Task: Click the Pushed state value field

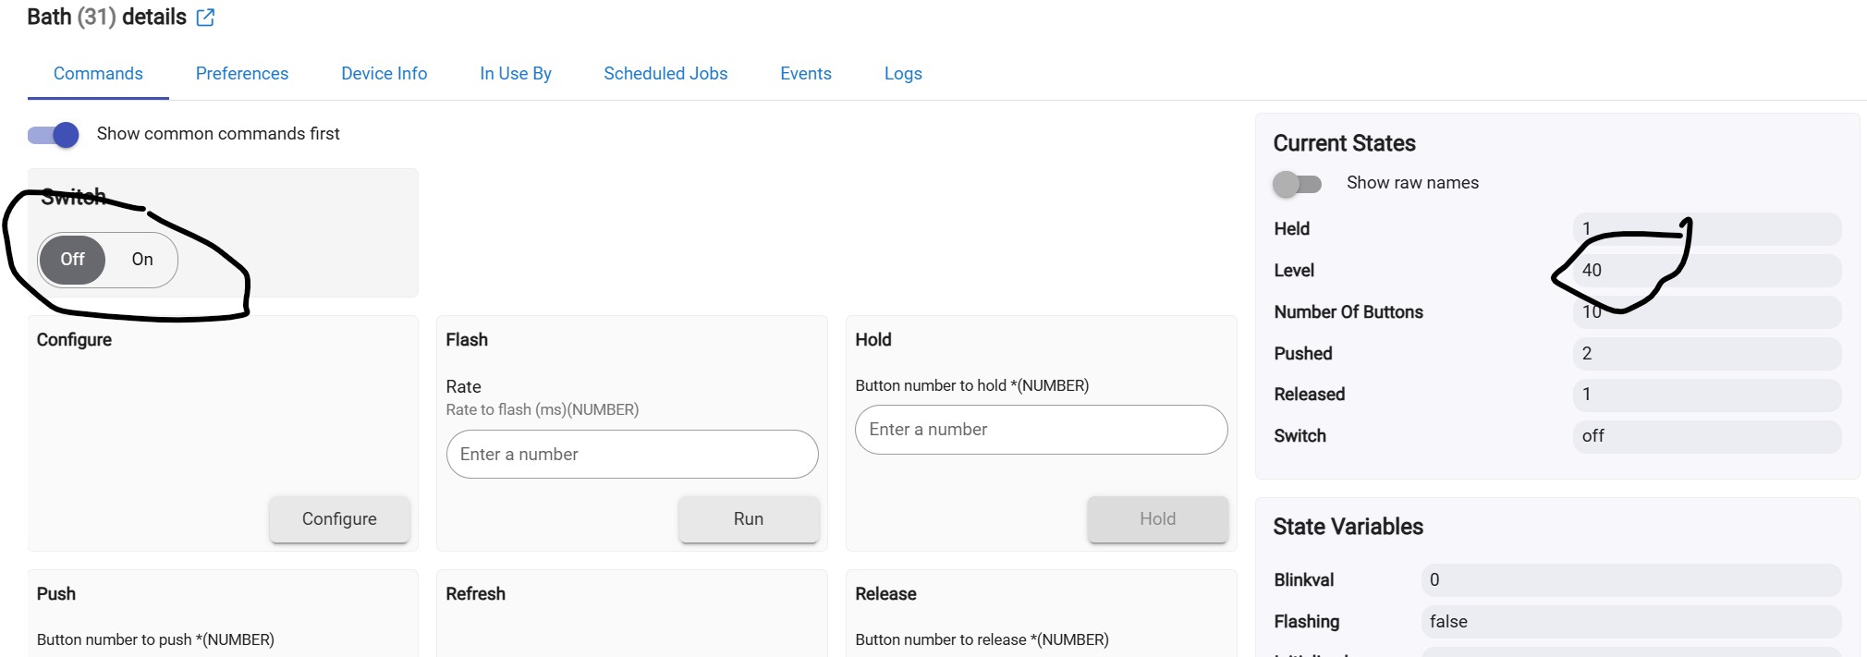Action: pos(1706,354)
